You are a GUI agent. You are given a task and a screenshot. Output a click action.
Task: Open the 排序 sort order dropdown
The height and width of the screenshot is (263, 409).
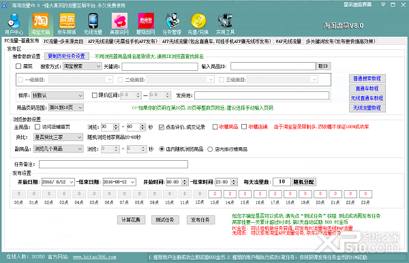tap(57, 95)
